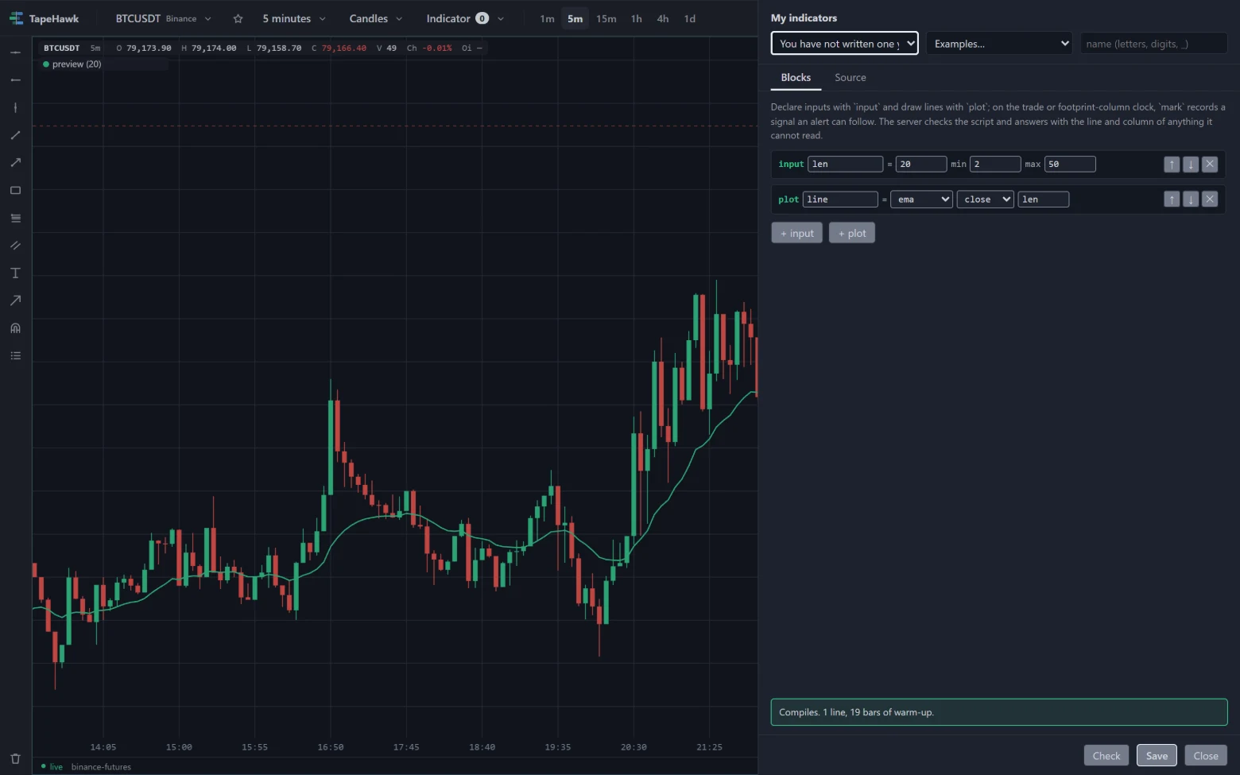Select the 5m timeframe
Viewport: 1240px width, 775px height.
click(x=575, y=18)
